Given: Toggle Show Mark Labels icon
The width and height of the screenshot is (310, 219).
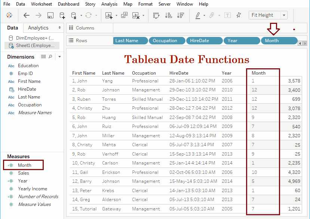Looking at the screenshot, I should pyautogui.click(x=228, y=15).
